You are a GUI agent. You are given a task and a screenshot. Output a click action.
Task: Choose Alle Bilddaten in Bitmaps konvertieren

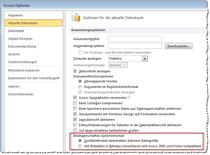[80, 146]
